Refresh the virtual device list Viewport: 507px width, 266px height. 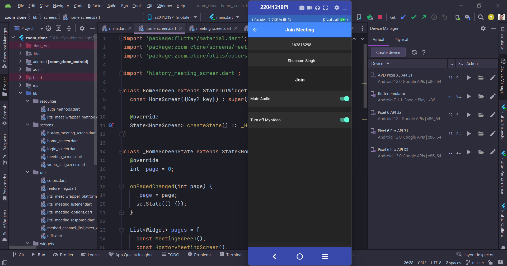pyautogui.click(x=414, y=52)
